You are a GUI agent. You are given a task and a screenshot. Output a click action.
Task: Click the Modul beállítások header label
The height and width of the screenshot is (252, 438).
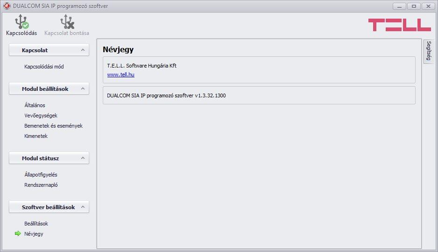pyautogui.click(x=45, y=89)
